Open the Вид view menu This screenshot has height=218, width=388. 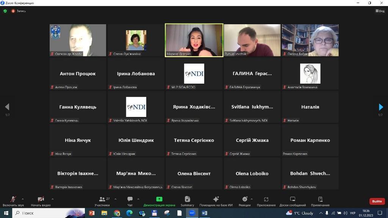380,11
